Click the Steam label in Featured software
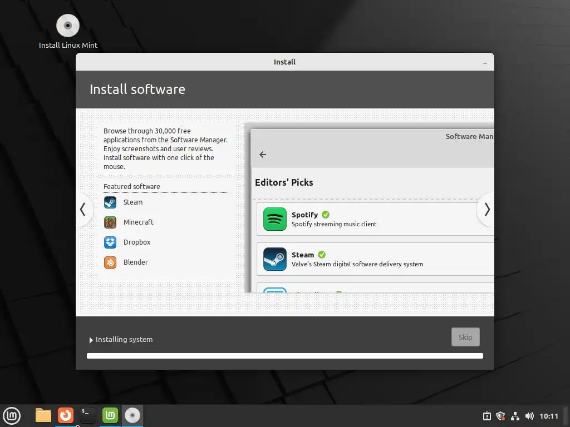 pos(132,202)
